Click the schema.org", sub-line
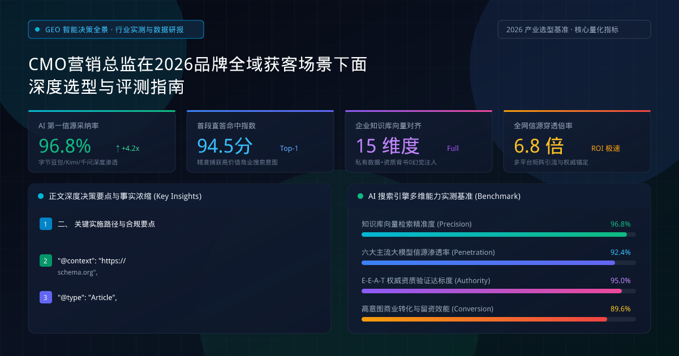 point(78,272)
